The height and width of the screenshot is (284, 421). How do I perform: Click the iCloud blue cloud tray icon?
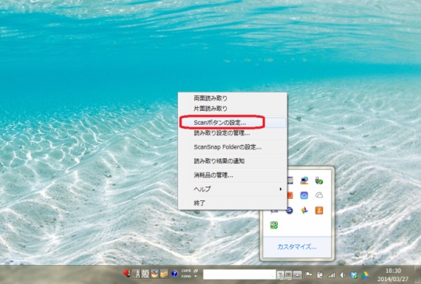click(x=304, y=195)
